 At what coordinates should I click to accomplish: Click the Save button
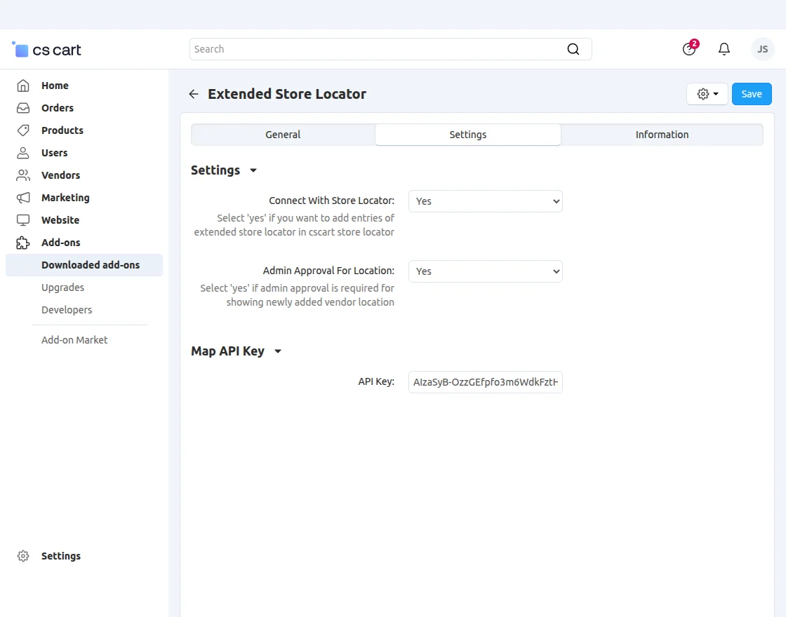[x=751, y=93]
